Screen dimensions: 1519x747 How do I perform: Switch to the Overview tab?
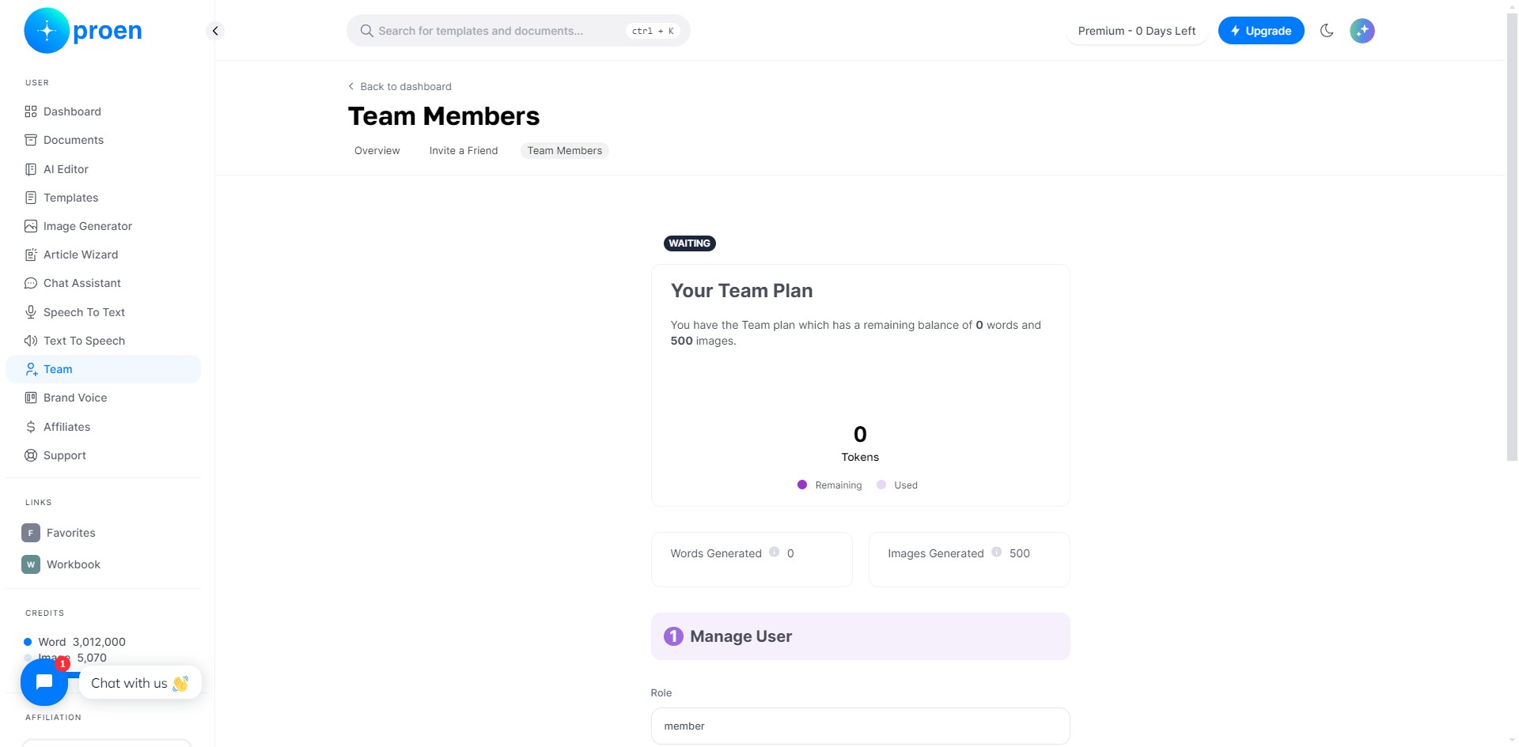[x=377, y=151]
